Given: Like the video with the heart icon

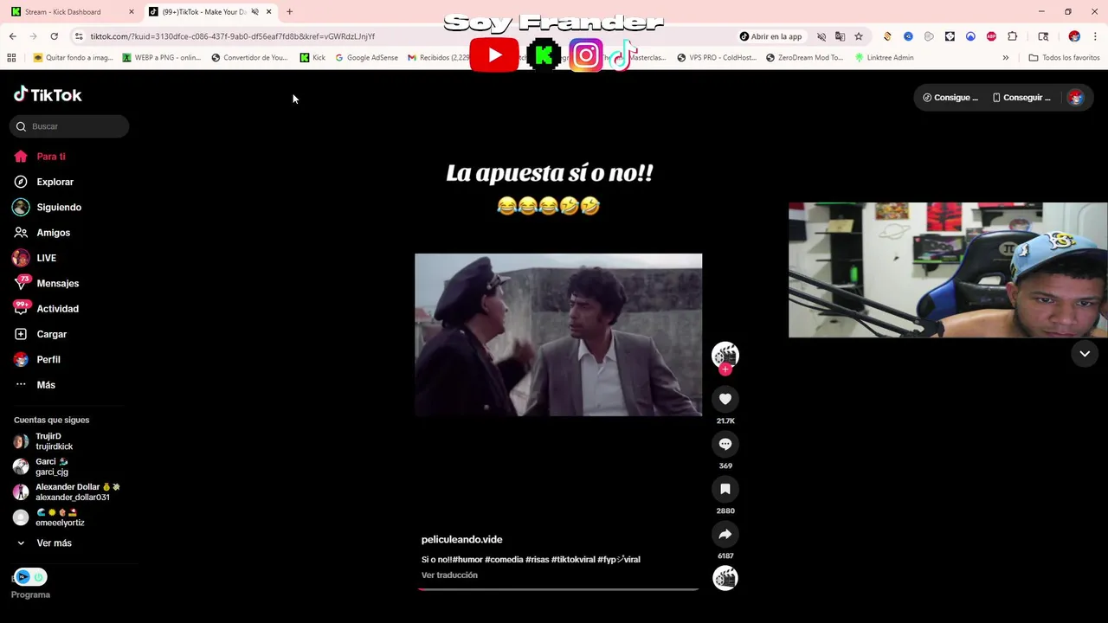Looking at the screenshot, I should point(725,399).
